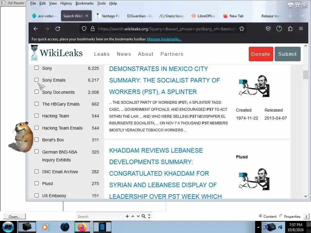Open a new tab with the plus icon

point(290,16)
